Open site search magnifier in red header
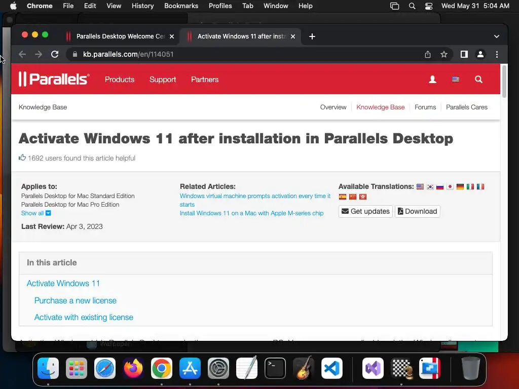The image size is (519, 389). (478, 80)
